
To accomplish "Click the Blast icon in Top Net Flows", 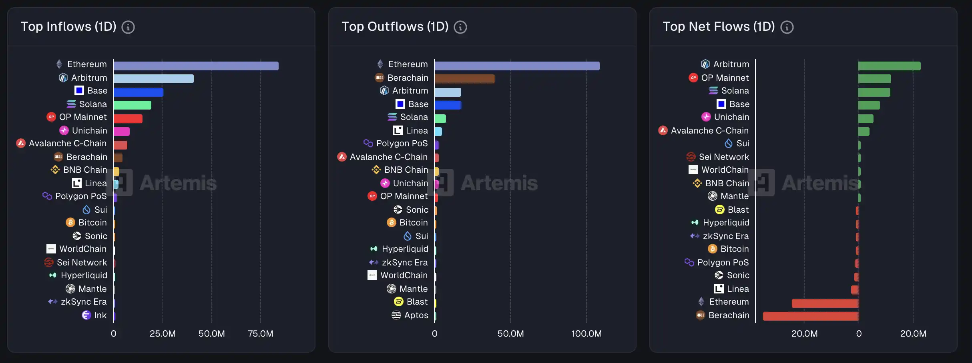I will click(719, 209).
